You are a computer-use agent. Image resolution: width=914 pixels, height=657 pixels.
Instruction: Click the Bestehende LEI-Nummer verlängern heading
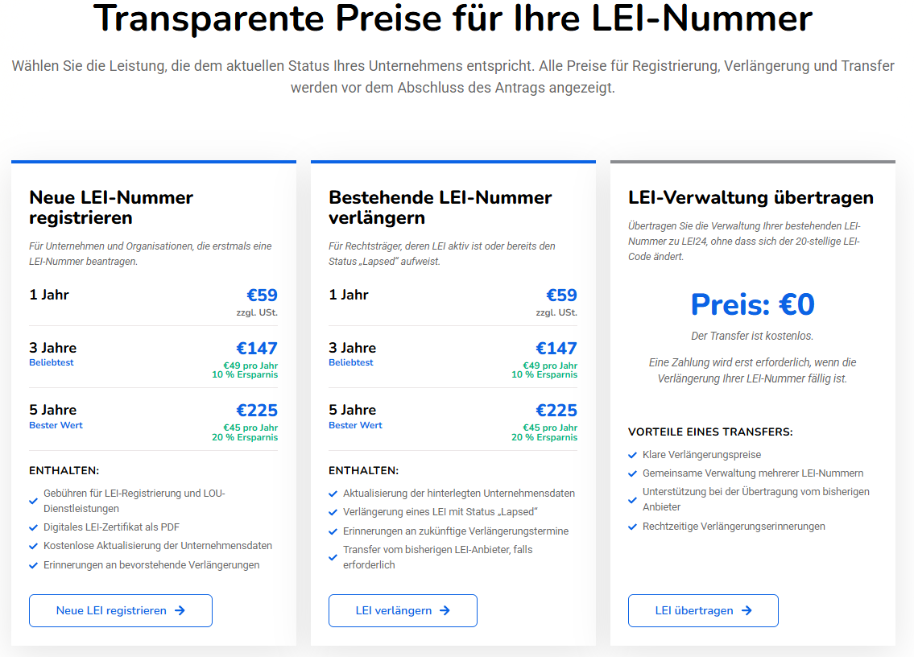click(440, 208)
